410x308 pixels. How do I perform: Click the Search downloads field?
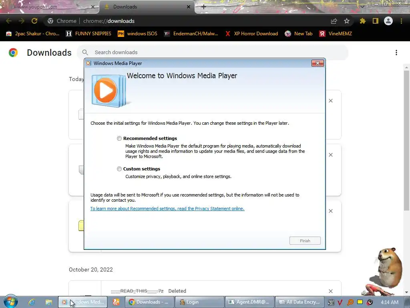212,53
